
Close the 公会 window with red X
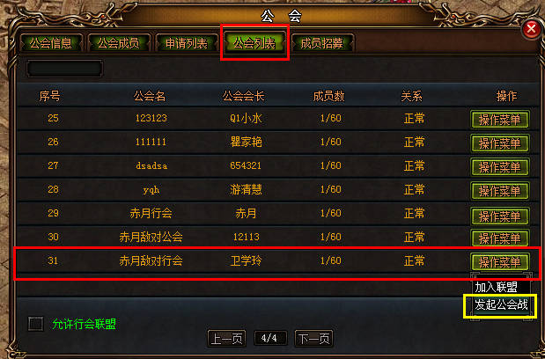click(531, 29)
